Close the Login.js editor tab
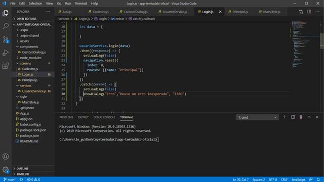 [220, 12]
